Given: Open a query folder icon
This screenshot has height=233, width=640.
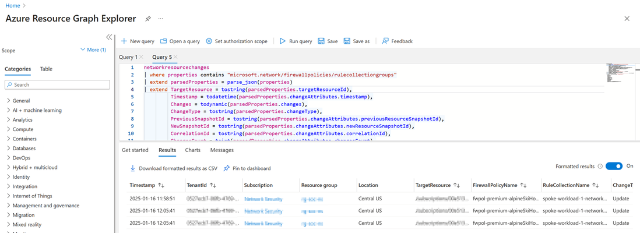Looking at the screenshot, I should coord(164,41).
